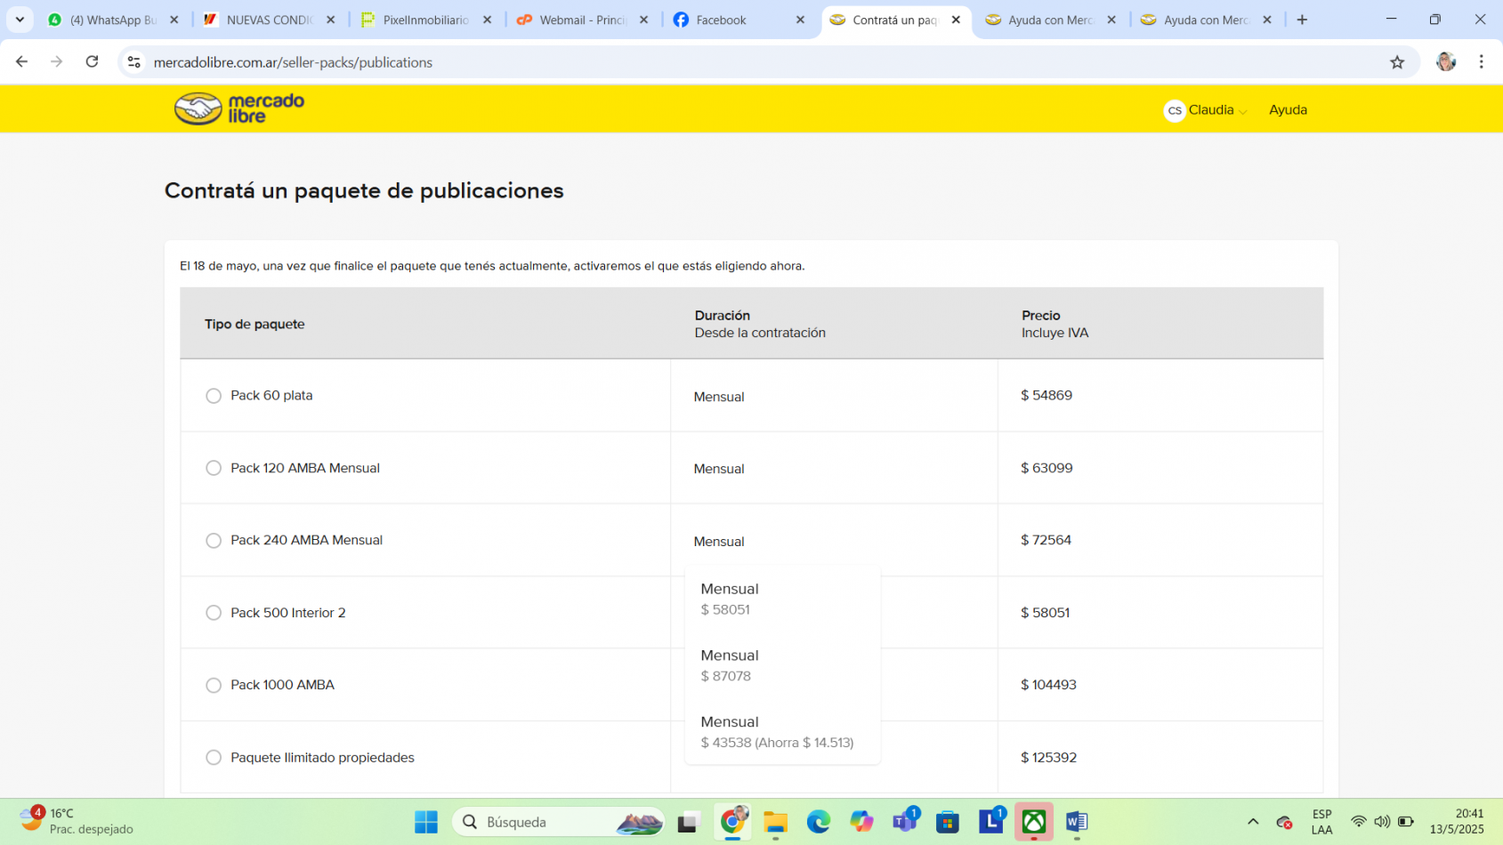
Task: Click the price $ 104493
Action: [1048, 685]
